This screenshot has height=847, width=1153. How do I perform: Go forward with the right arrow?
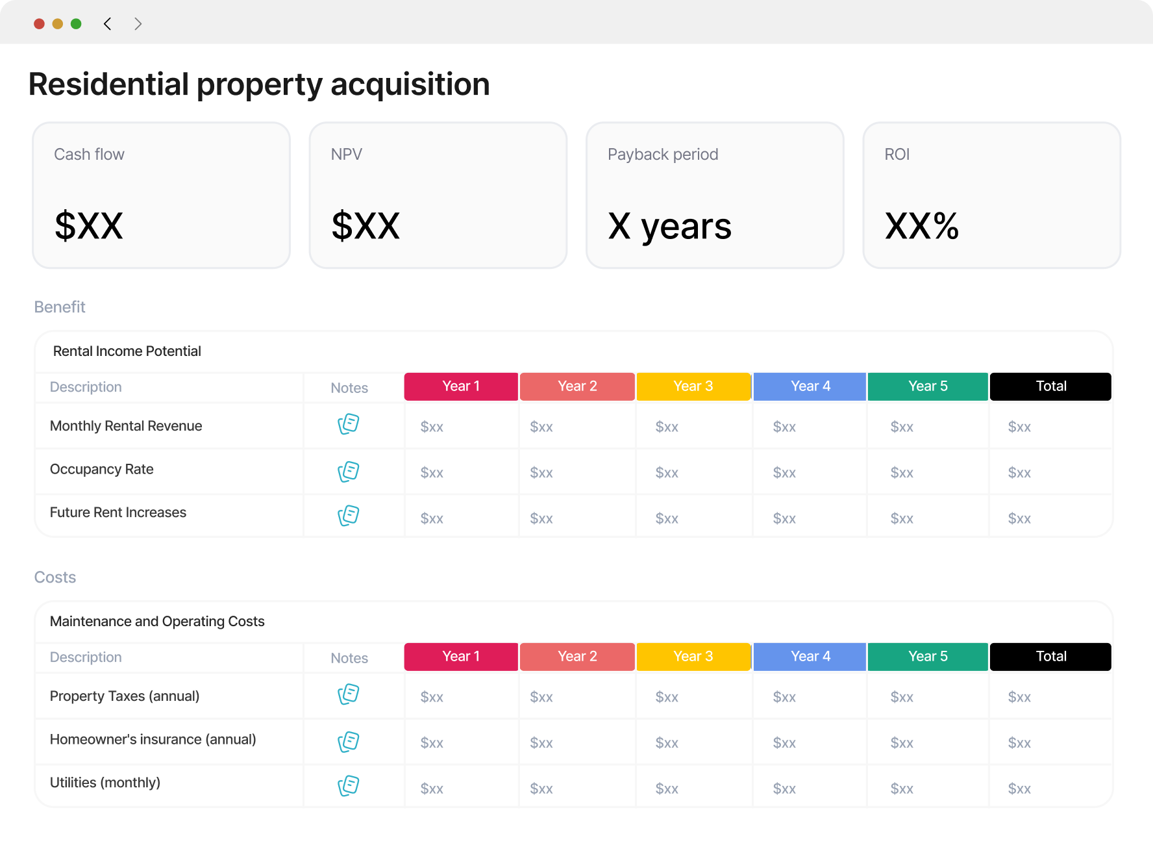138,24
